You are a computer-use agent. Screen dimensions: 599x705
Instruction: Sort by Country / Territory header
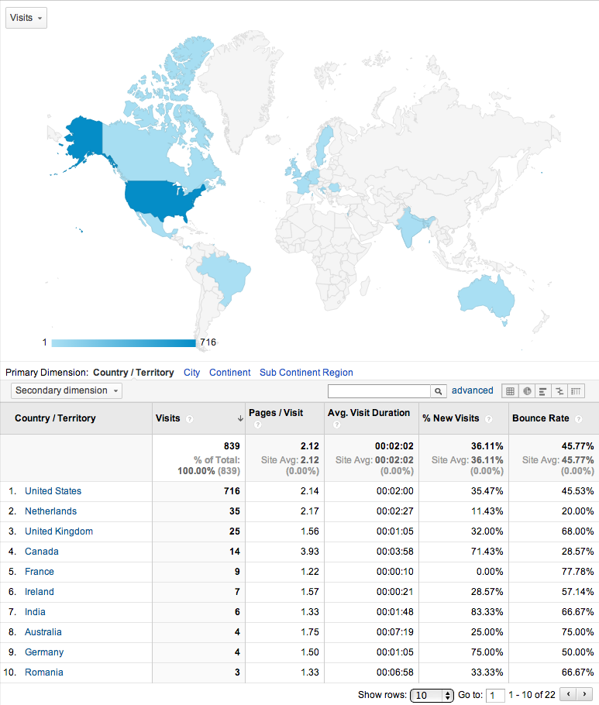(55, 418)
